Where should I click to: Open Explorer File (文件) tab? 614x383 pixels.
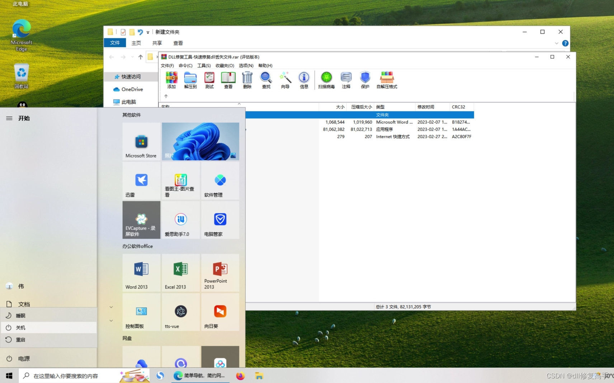coord(115,43)
